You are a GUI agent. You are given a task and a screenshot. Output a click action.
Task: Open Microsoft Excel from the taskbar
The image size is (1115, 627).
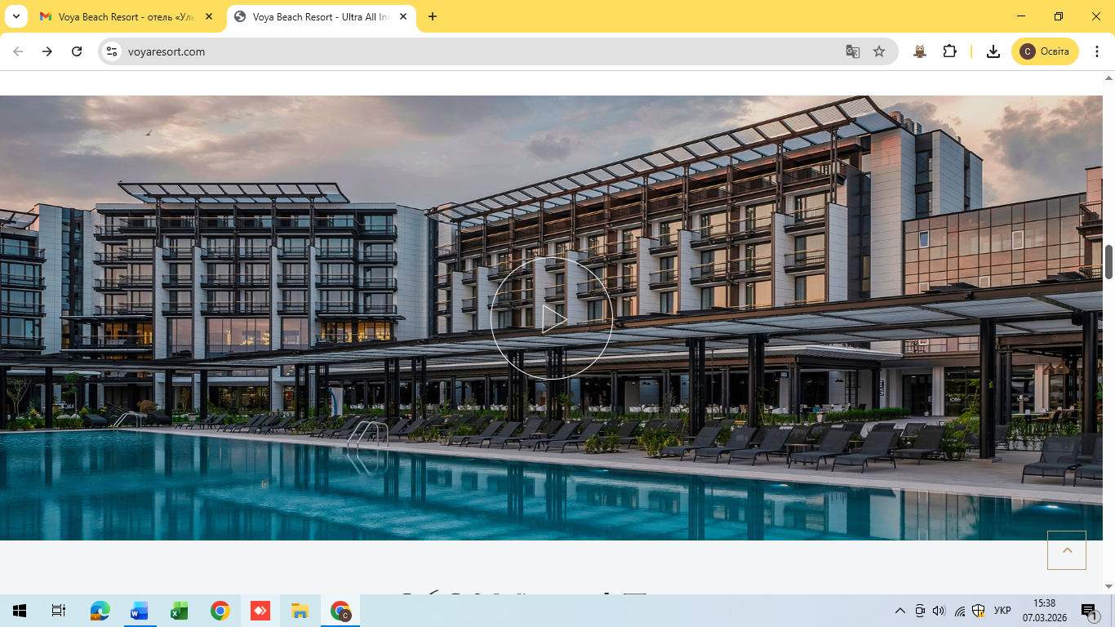(180, 611)
